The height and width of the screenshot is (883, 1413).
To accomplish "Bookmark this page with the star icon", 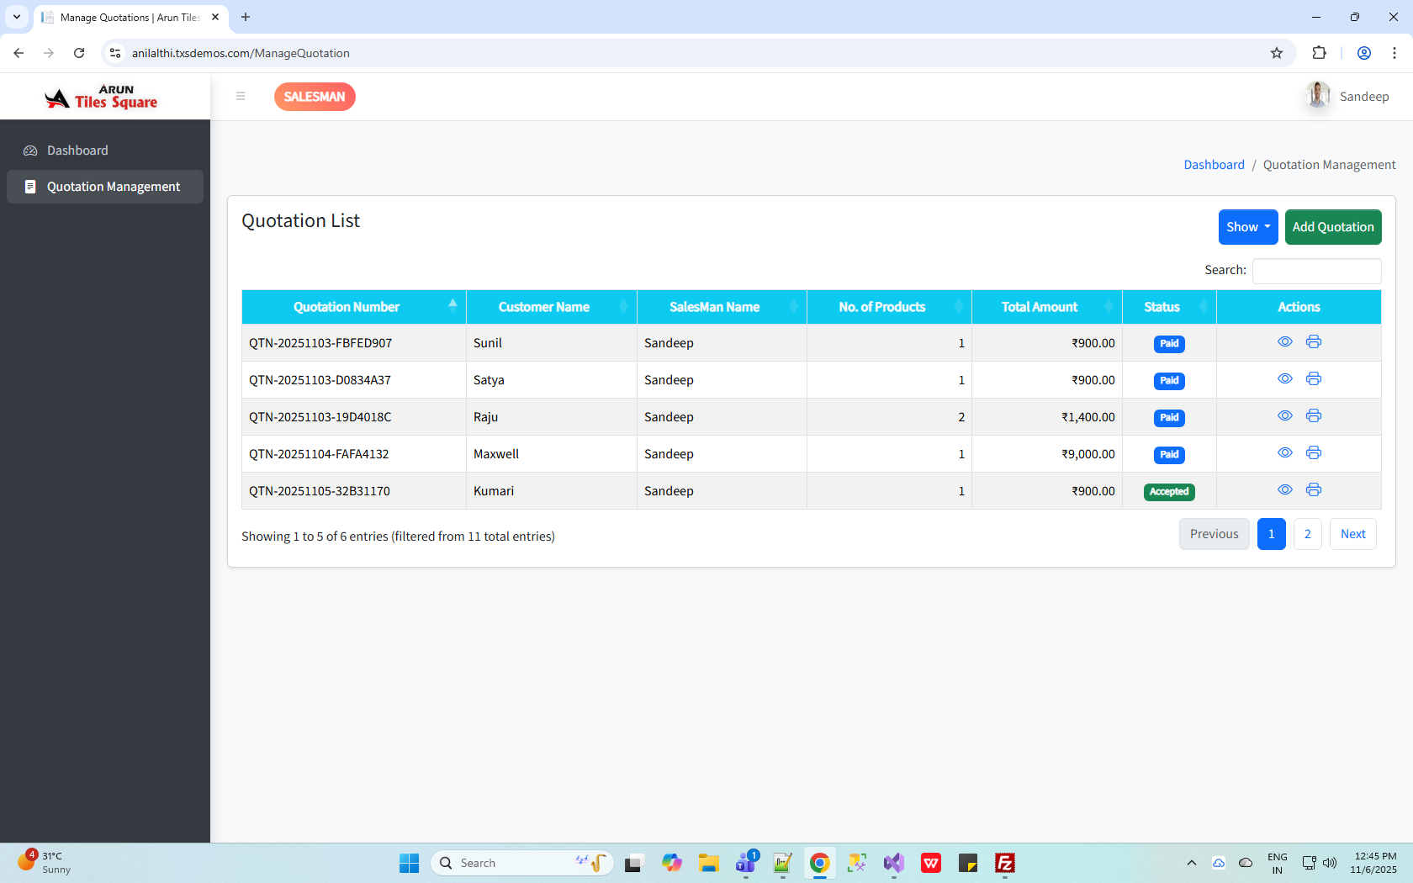I will click(1276, 53).
